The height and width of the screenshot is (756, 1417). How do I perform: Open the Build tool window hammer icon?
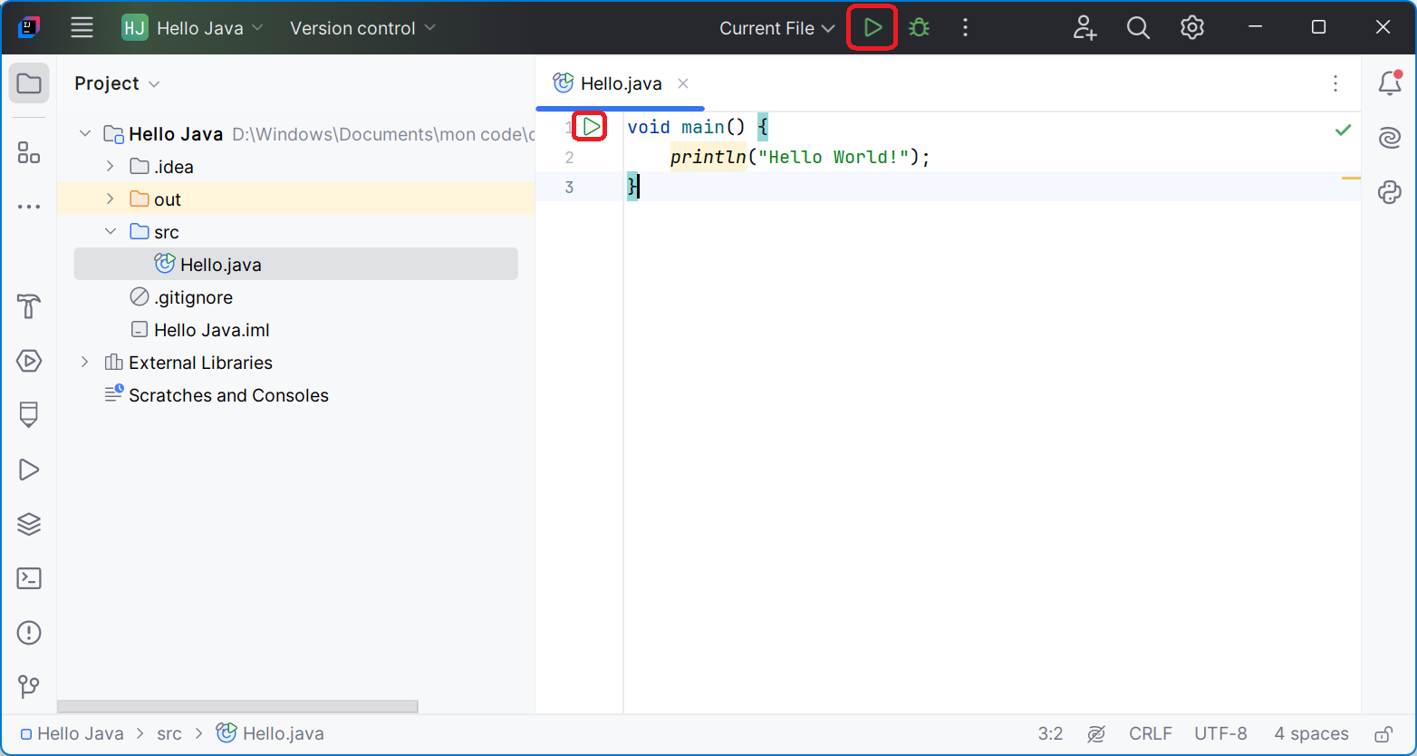tap(29, 306)
